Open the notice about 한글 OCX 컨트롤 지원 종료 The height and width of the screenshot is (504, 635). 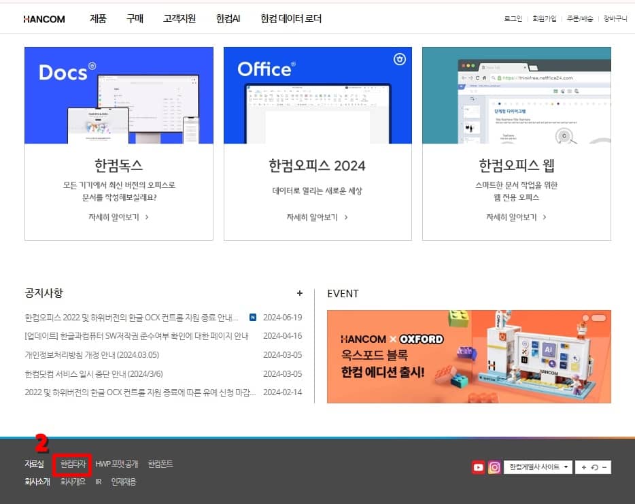coord(129,317)
